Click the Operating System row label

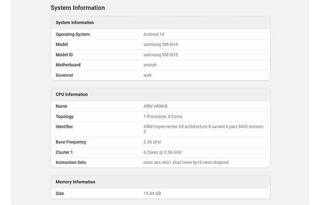click(x=73, y=34)
